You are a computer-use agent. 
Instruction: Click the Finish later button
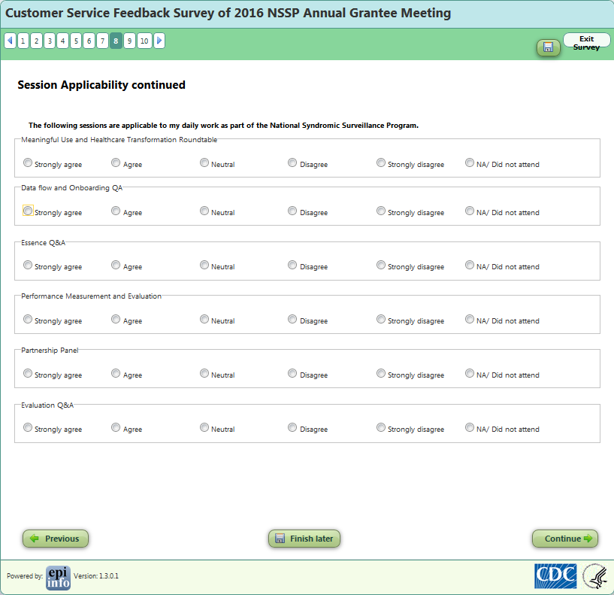pos(304,539)
